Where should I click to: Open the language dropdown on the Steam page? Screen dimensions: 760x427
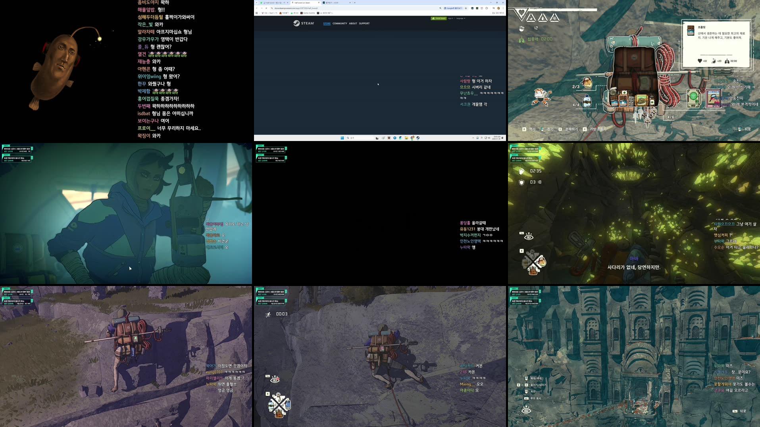click(461, 19)
